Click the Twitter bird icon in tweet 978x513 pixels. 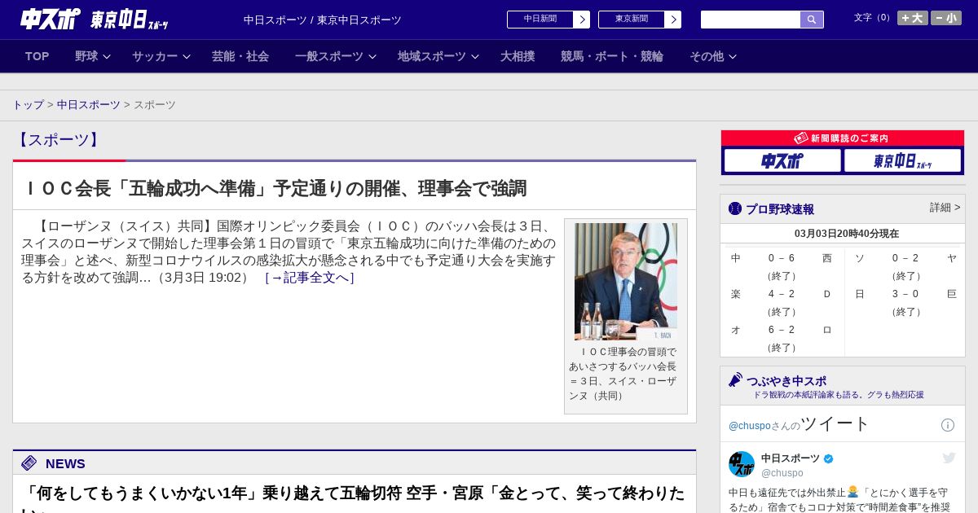(949, 458)
